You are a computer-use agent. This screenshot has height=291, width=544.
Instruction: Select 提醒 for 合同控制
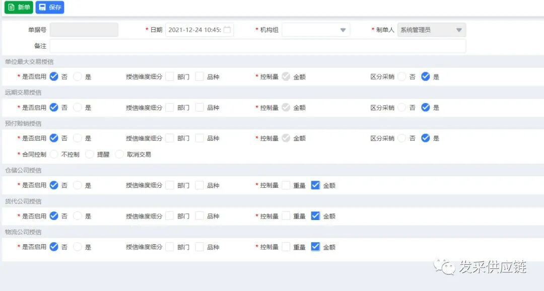89,154
